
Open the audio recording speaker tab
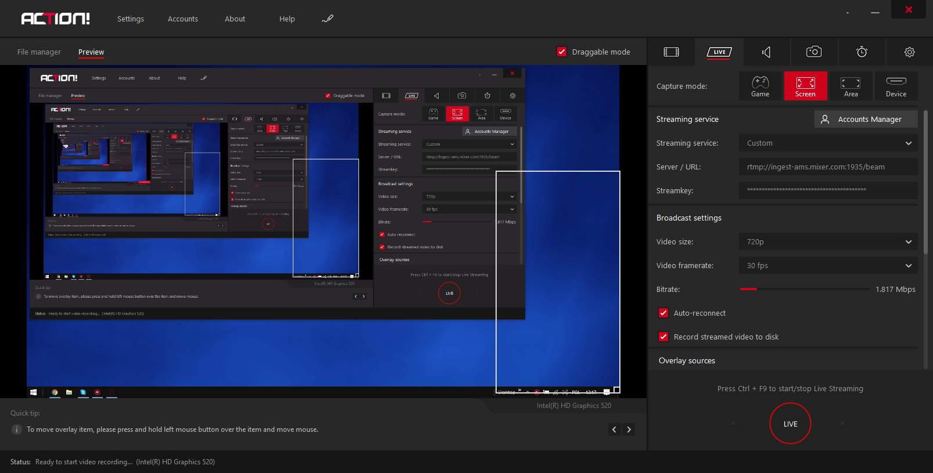tap(767, 52)
